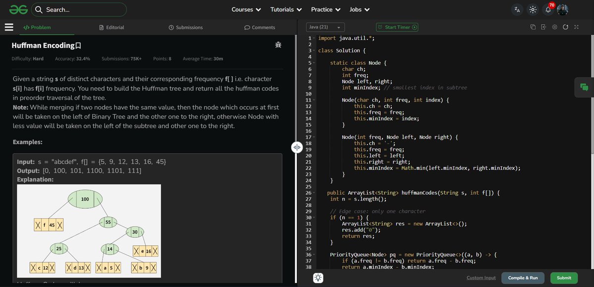This screenshot has height=287, width=594.
Task: Click the language translate icon
Action: point(517,9)
